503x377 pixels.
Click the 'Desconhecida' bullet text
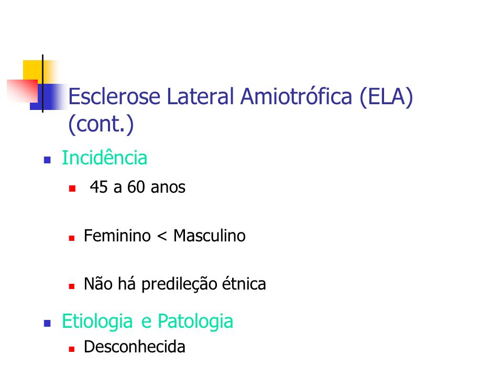coord(135,347)
